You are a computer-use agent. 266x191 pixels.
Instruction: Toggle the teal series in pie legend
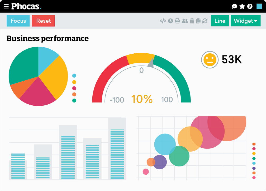(x=74, y=101)
